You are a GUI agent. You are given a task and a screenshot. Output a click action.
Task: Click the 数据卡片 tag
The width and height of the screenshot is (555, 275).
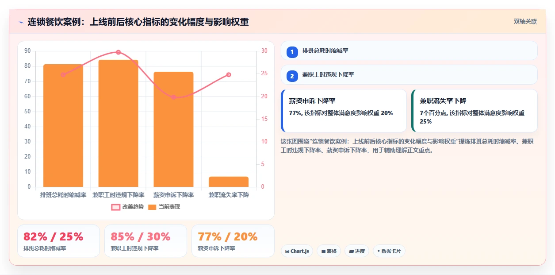(x=389, y=251)
